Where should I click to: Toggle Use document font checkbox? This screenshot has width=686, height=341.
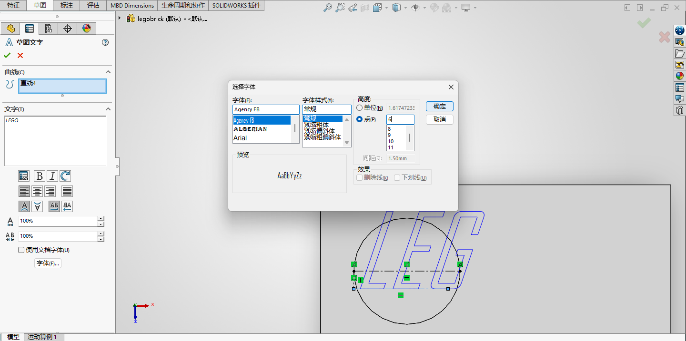pyautogui.click(x=21, y=250)
